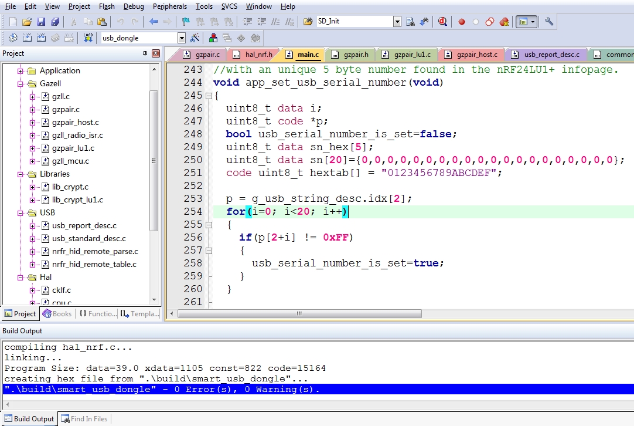The height and width of the screenshot is (426, 634).
Task: Click the Download to flash LOAD icon
Action: [x=88, y=38]
